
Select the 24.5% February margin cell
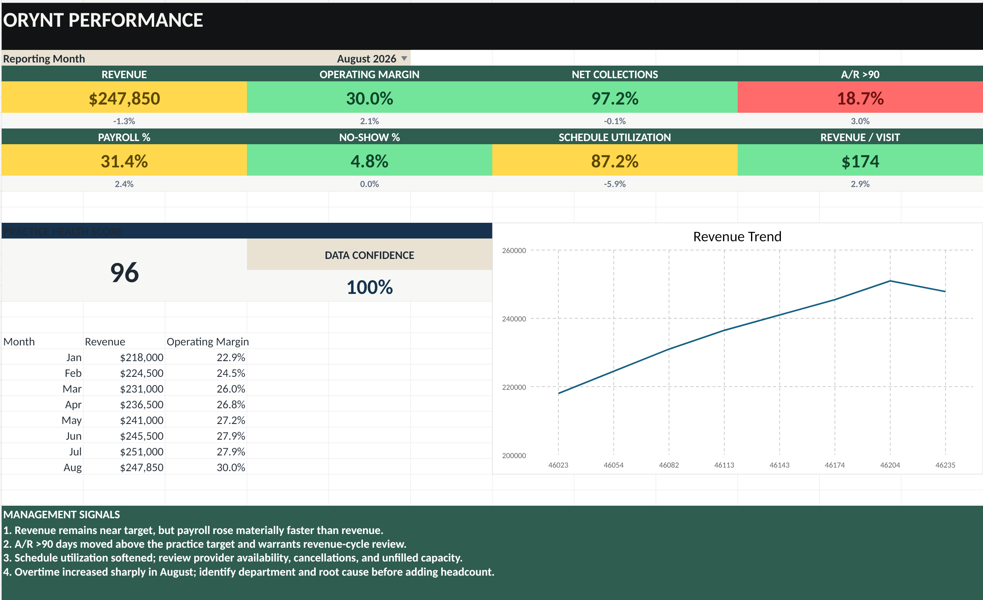click(x=206, y=373)
